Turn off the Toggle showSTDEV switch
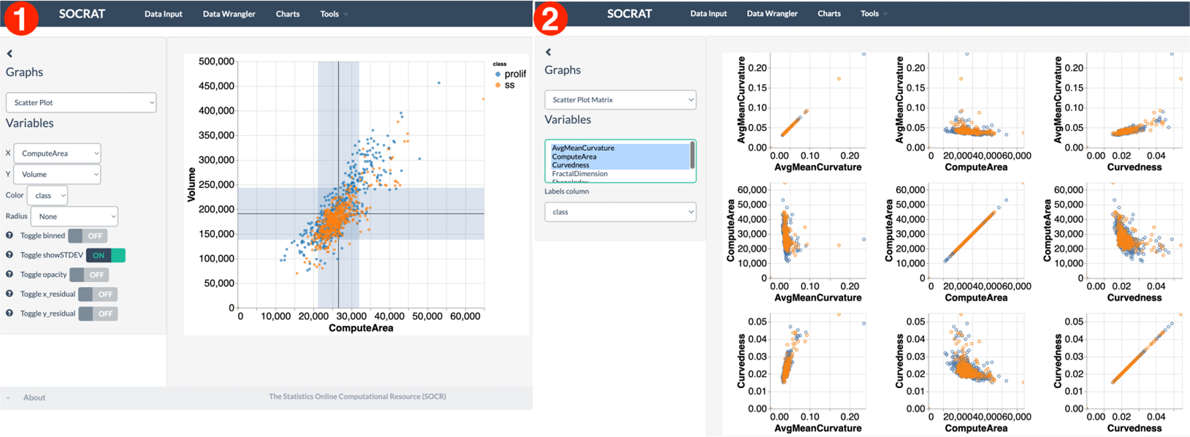The image size is (1190, 437). tap(106, 255)
